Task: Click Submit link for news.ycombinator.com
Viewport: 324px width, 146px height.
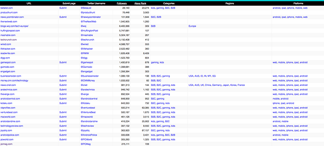Action: 63,17
